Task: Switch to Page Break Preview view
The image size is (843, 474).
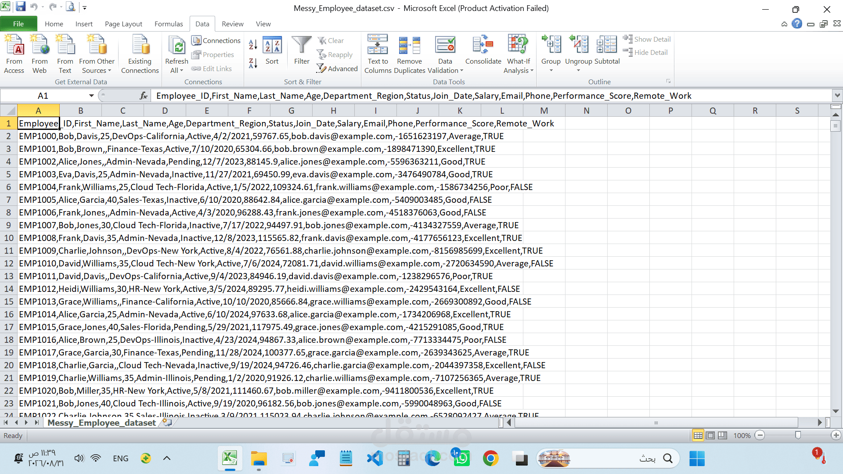Action: [x=722, y=435]
